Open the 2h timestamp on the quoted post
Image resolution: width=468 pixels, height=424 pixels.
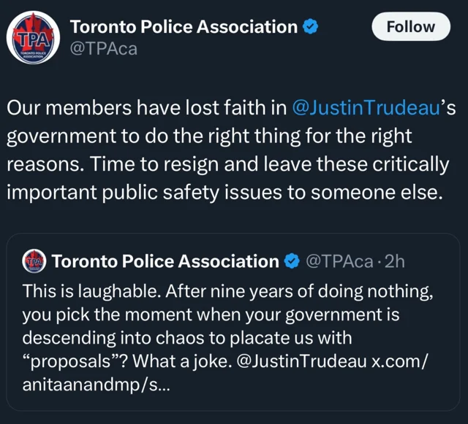393,261
